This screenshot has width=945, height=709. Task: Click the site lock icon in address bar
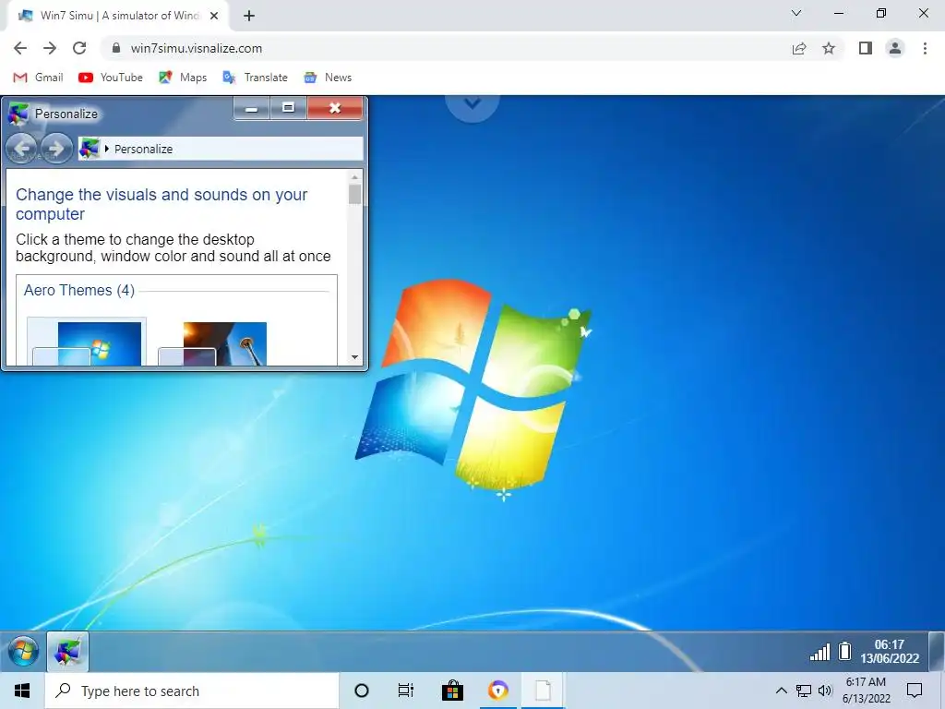(116, 48)
